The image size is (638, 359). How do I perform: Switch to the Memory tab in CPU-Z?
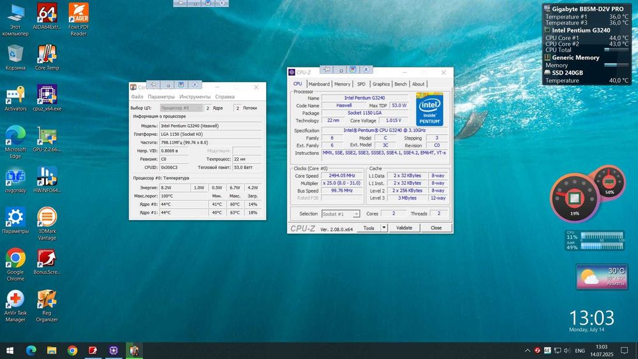click(x=342, y=84)
